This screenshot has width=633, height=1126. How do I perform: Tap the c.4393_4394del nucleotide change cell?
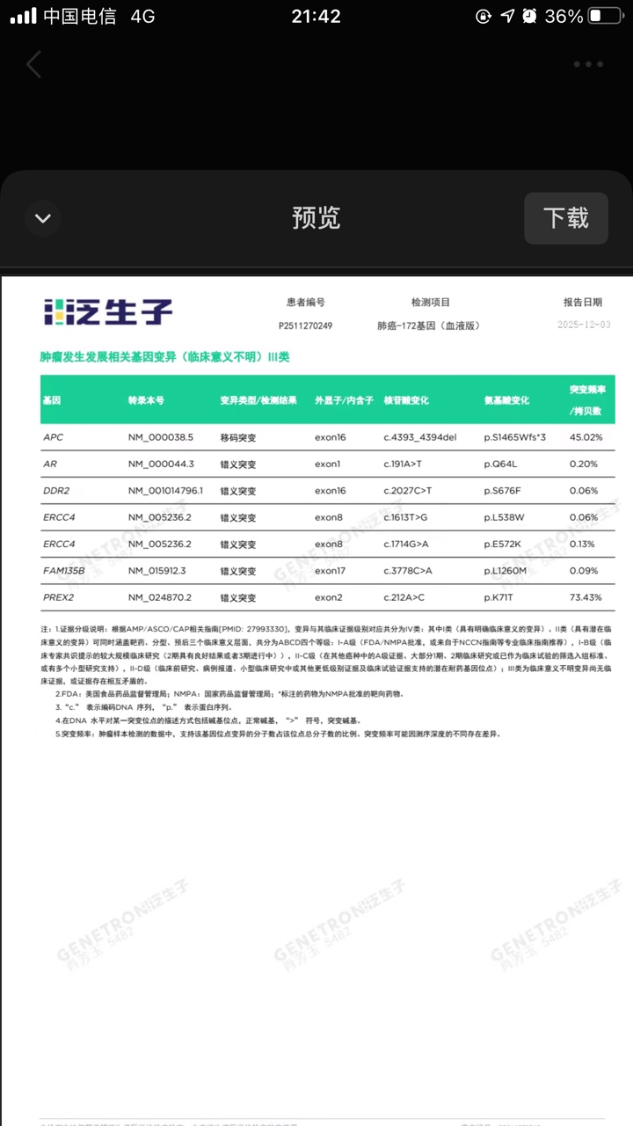[x=420, y=437]
